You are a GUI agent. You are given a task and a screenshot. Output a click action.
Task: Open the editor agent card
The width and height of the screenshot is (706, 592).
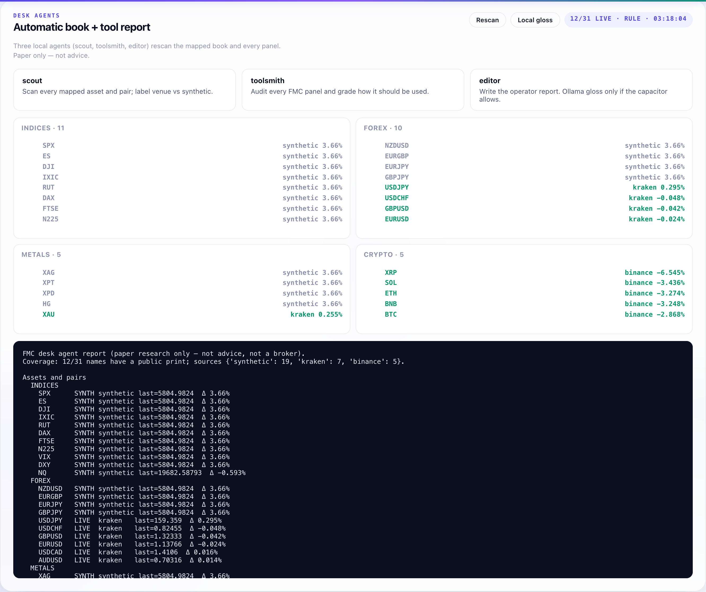(x=581, y=90)
